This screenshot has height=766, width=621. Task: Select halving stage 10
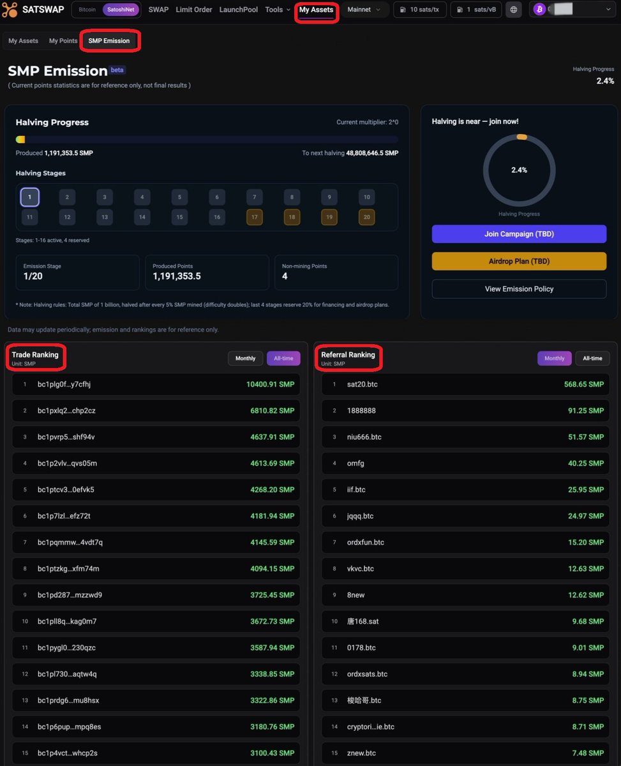(366, 197)
